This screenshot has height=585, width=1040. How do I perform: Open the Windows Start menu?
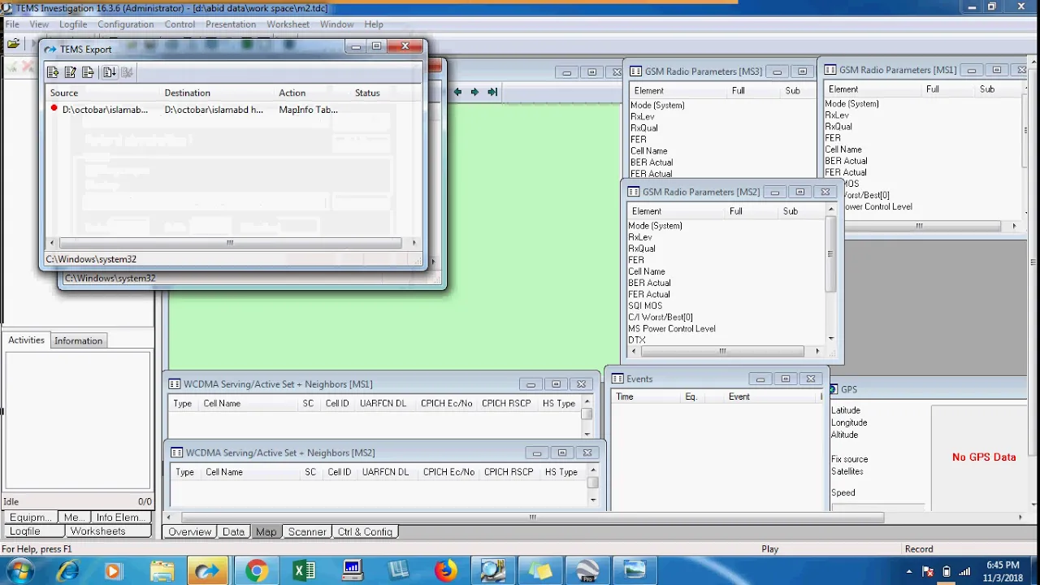[19, 570]
